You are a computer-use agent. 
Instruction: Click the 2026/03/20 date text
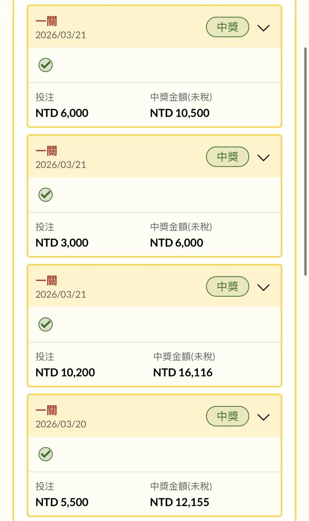click(x=61, y=424)
